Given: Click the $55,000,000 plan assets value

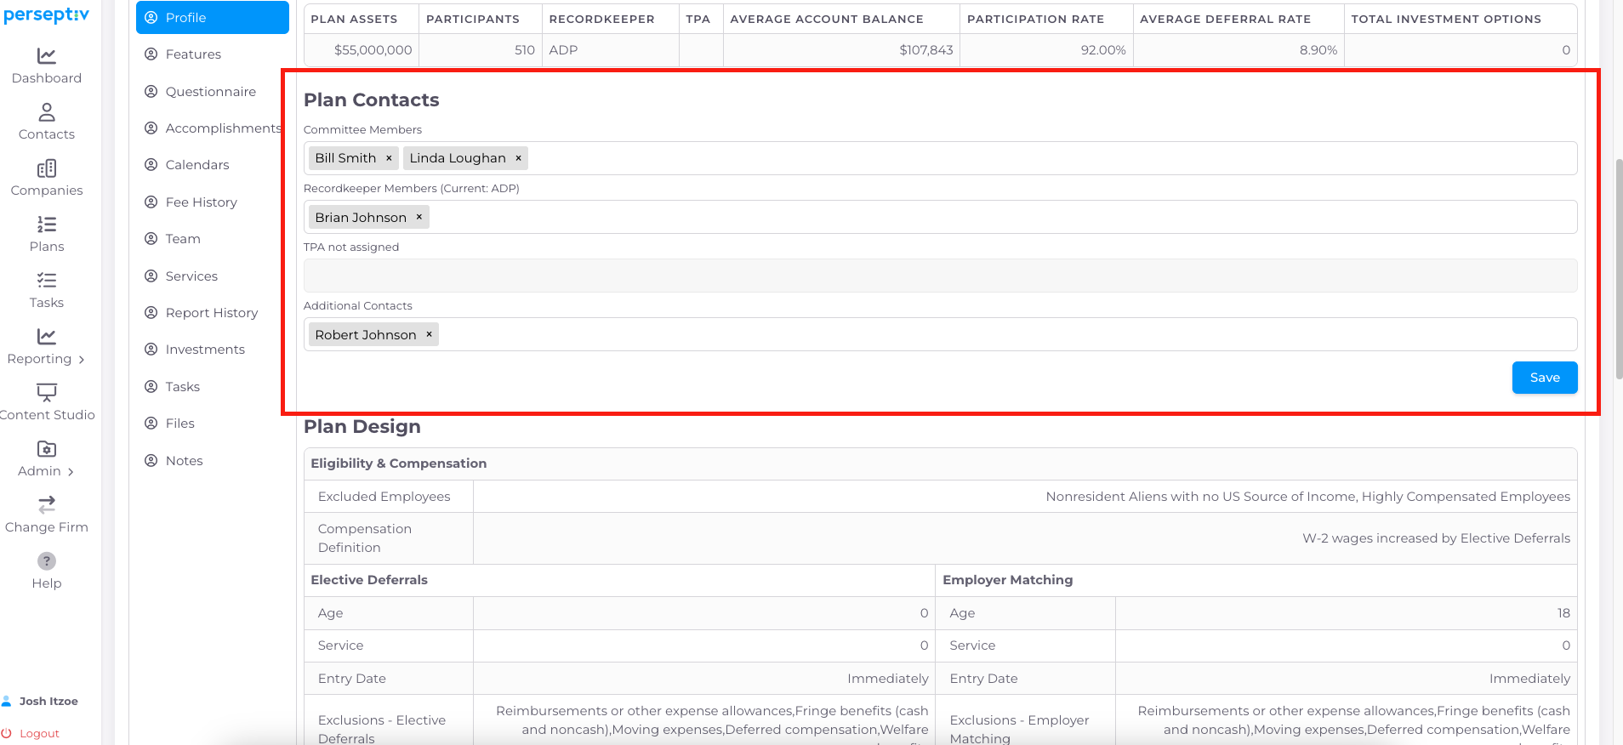Looking at the screenshot, I should pos(373,50).
